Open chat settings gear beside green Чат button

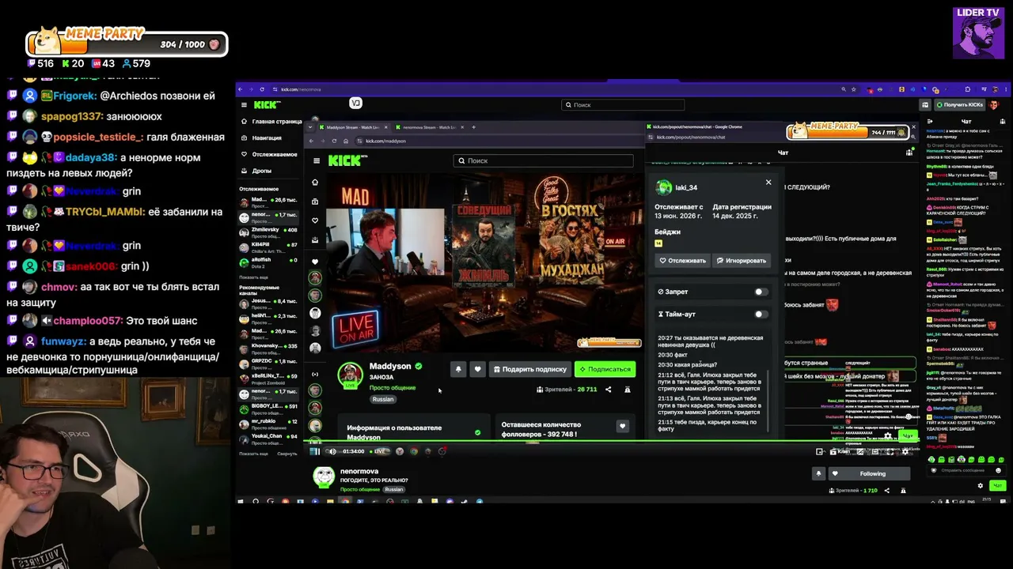pos(981,485)
